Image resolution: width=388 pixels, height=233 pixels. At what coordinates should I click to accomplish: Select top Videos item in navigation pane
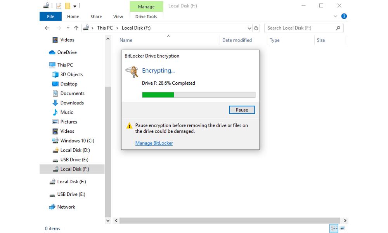click(67, 40)
